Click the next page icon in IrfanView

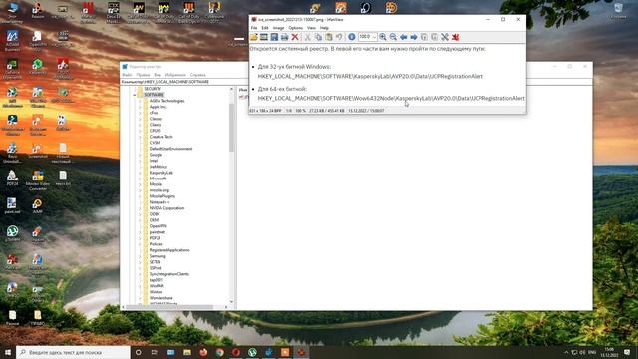tap(434, 37)
